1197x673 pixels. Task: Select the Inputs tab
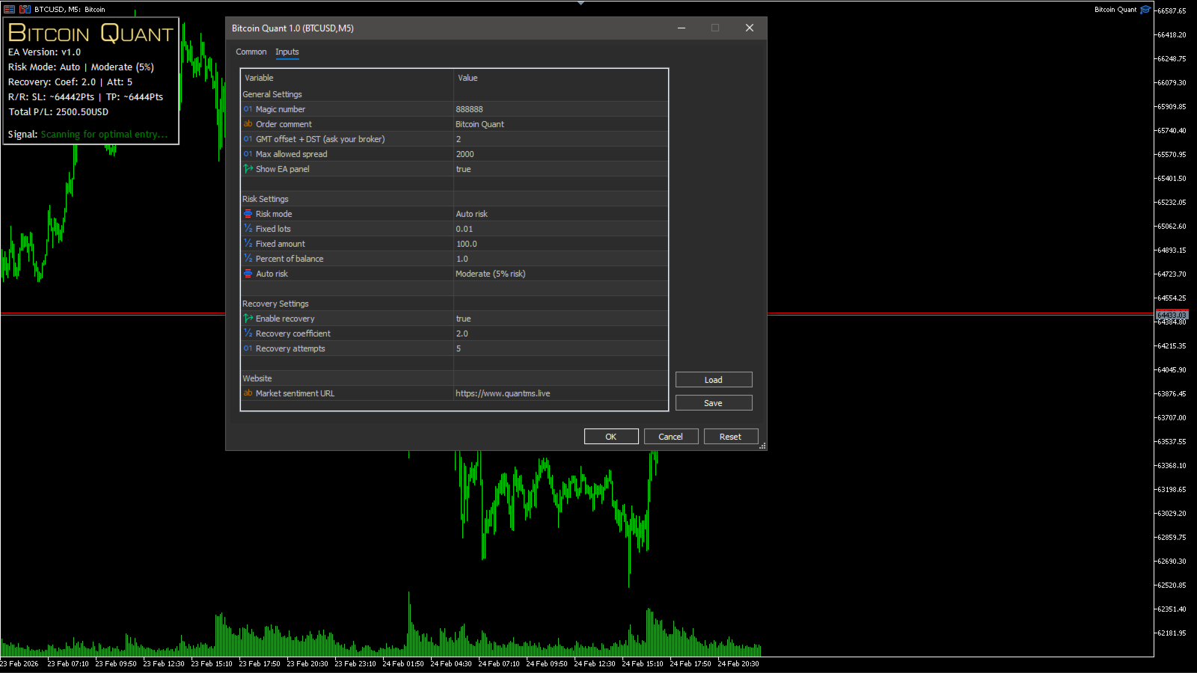(x=287, y=52)
